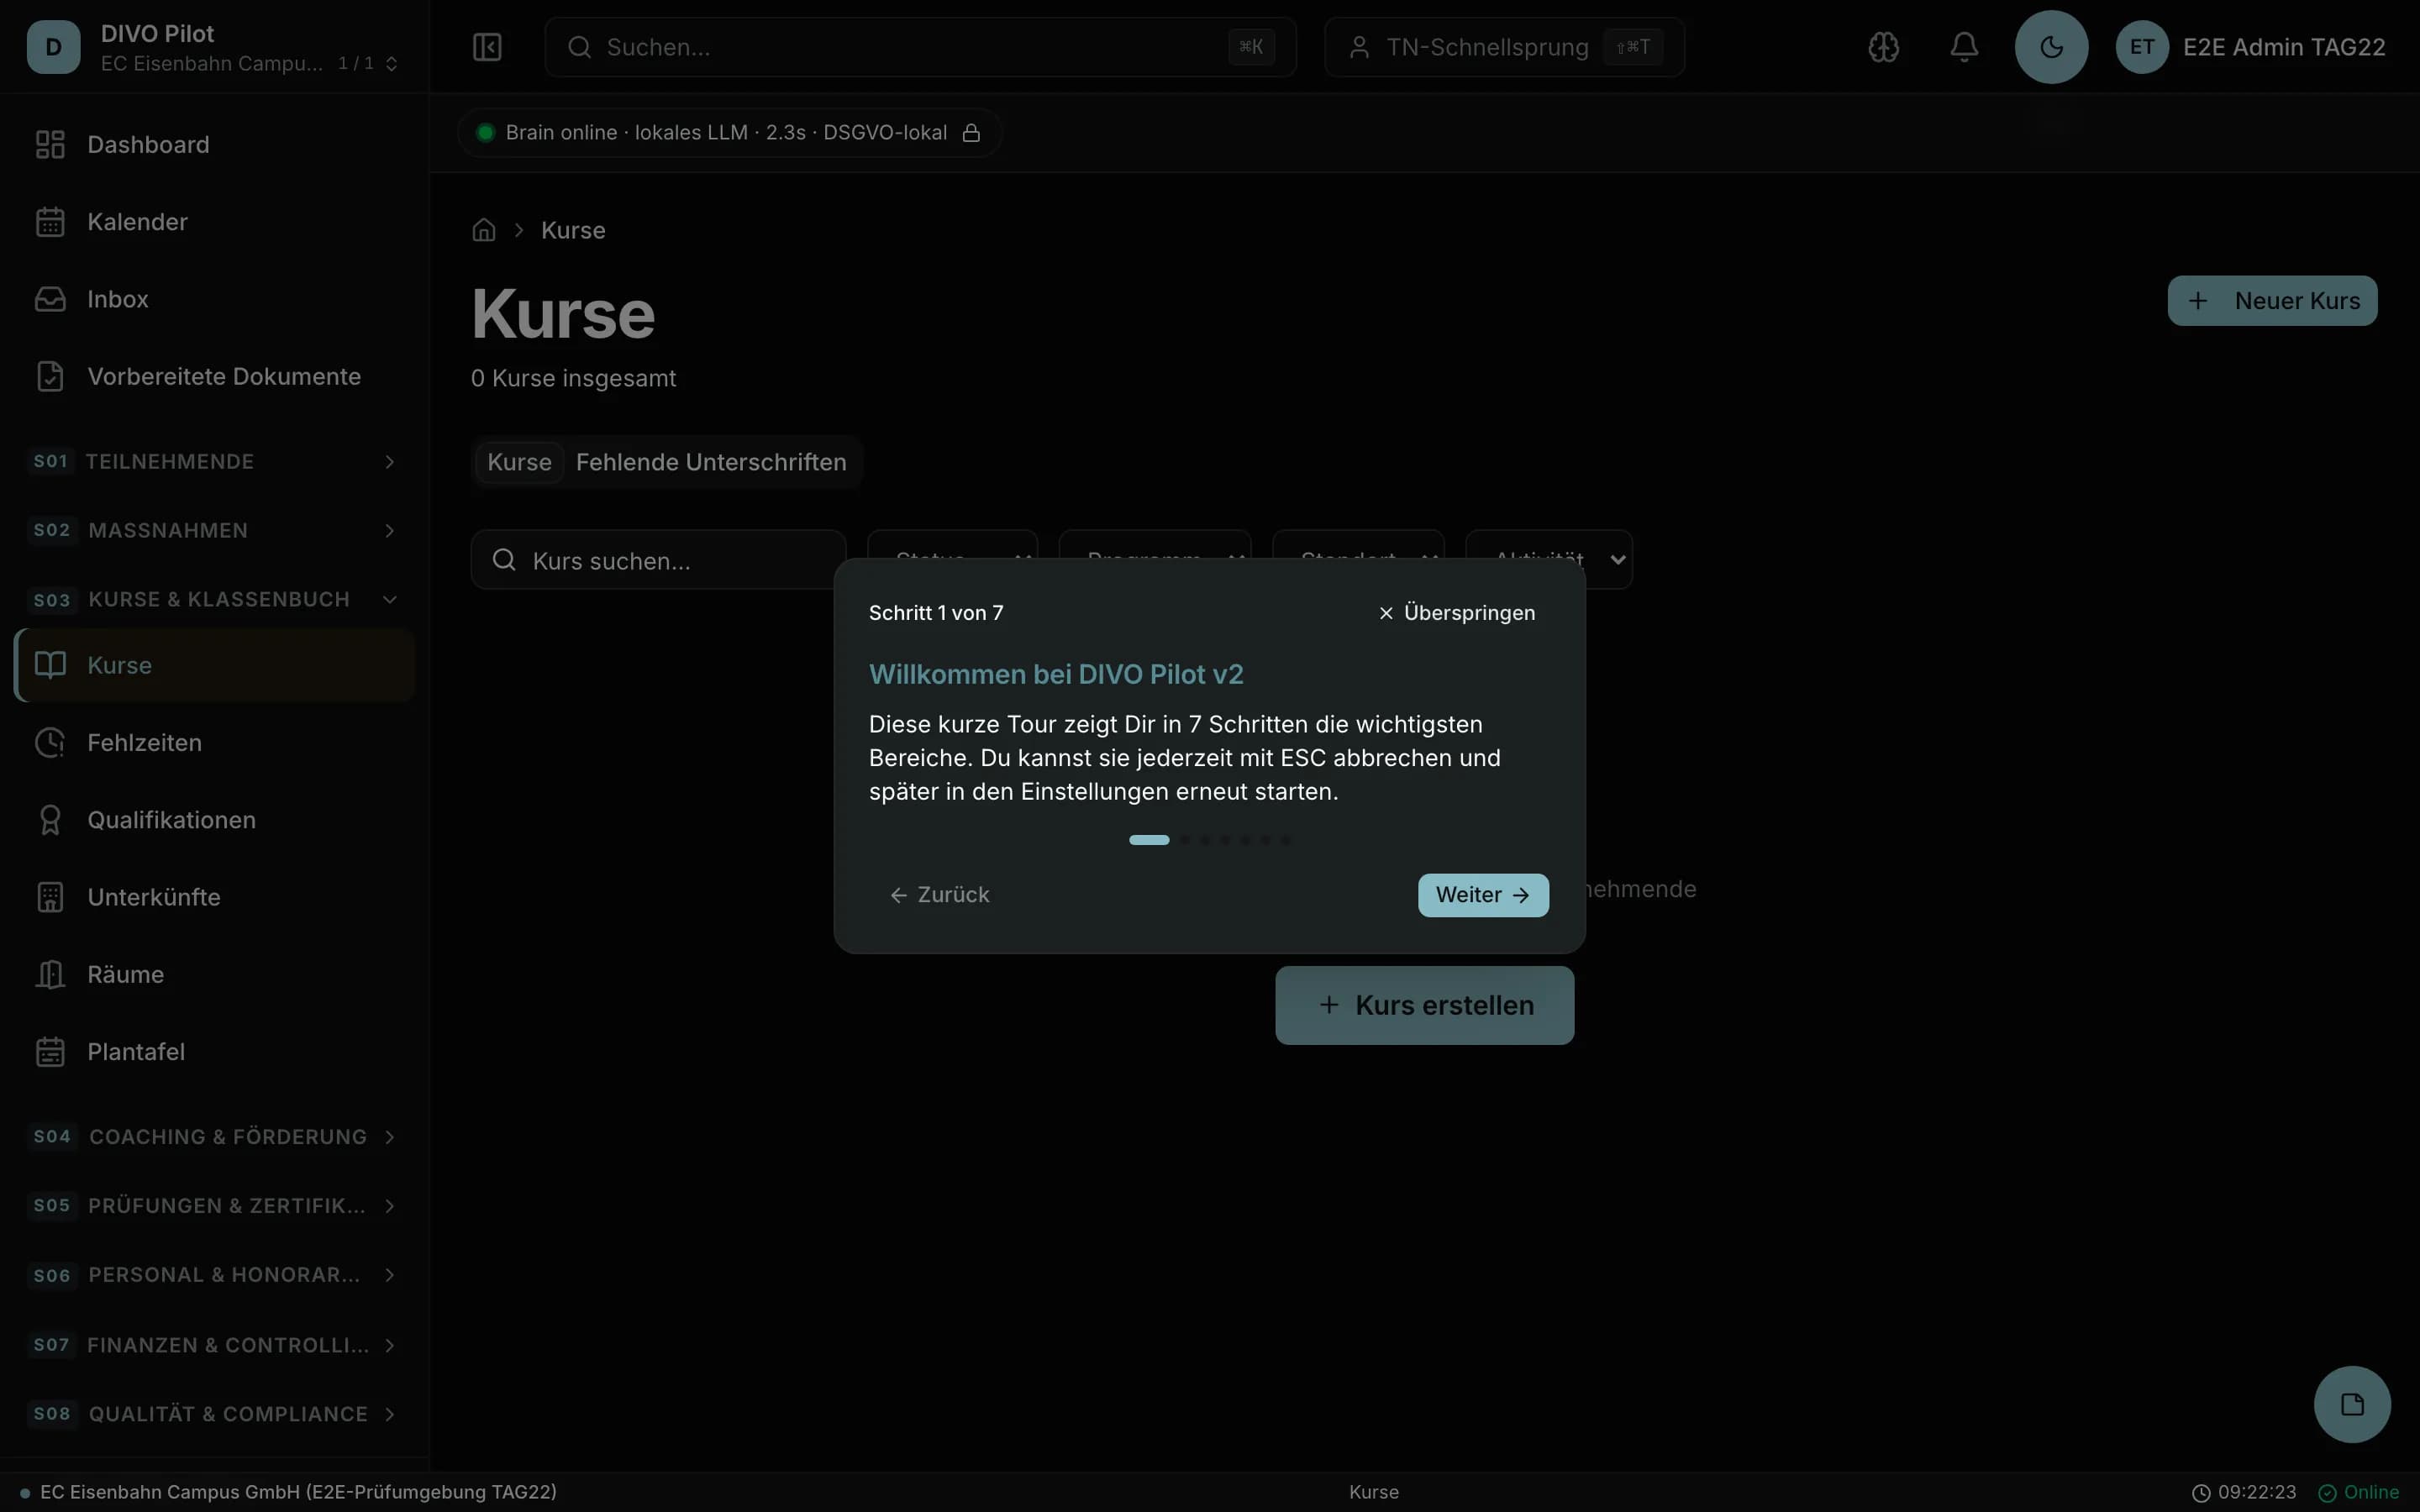Expand the S02 Massnahmen section
2420x1512 pixels.
[214, 530]
